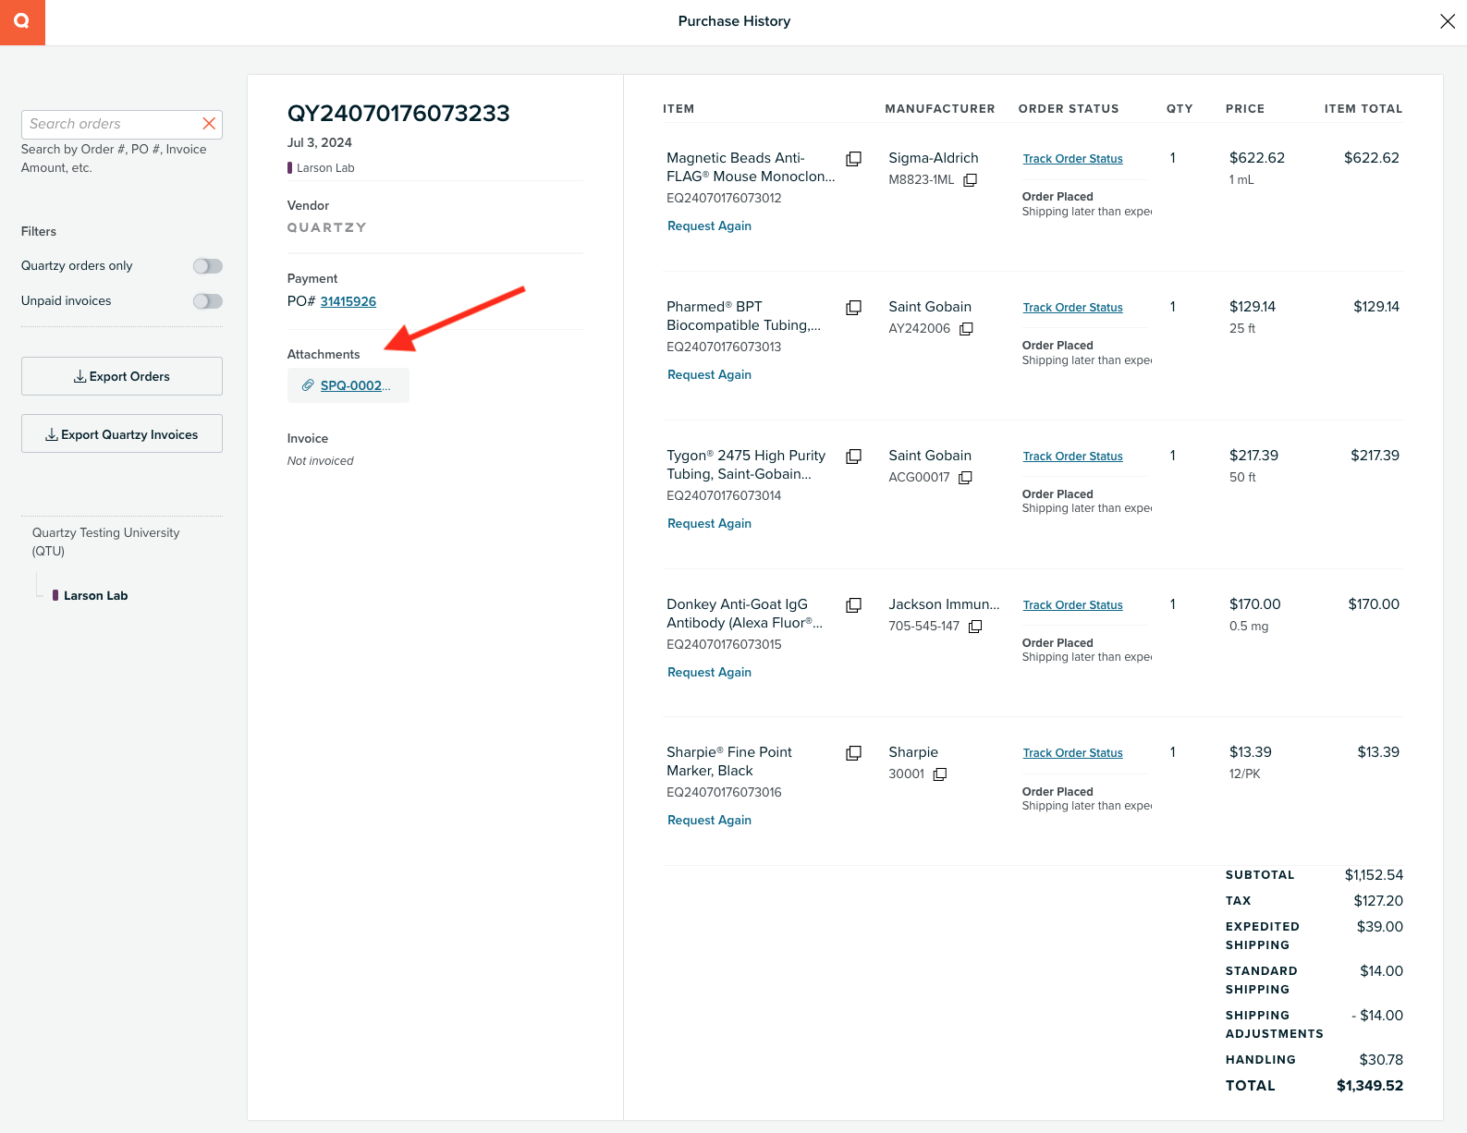Click request ID EQ24070176073014
This screenshot has width=1467, height=1133.
724,495
